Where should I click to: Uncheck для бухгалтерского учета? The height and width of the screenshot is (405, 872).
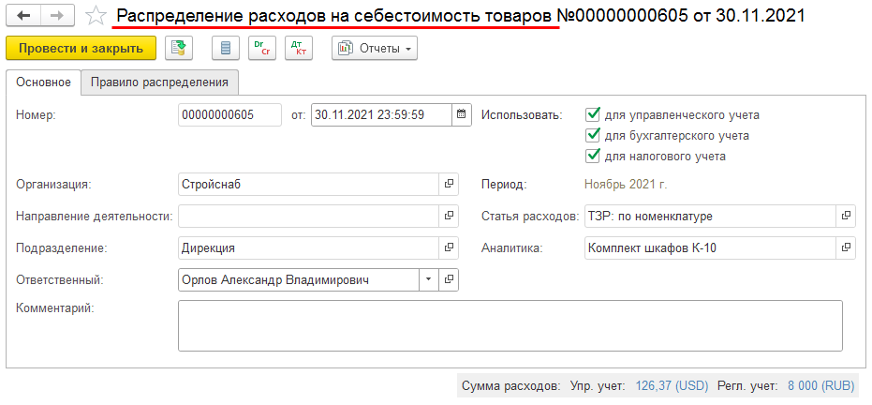pos(592,136)
